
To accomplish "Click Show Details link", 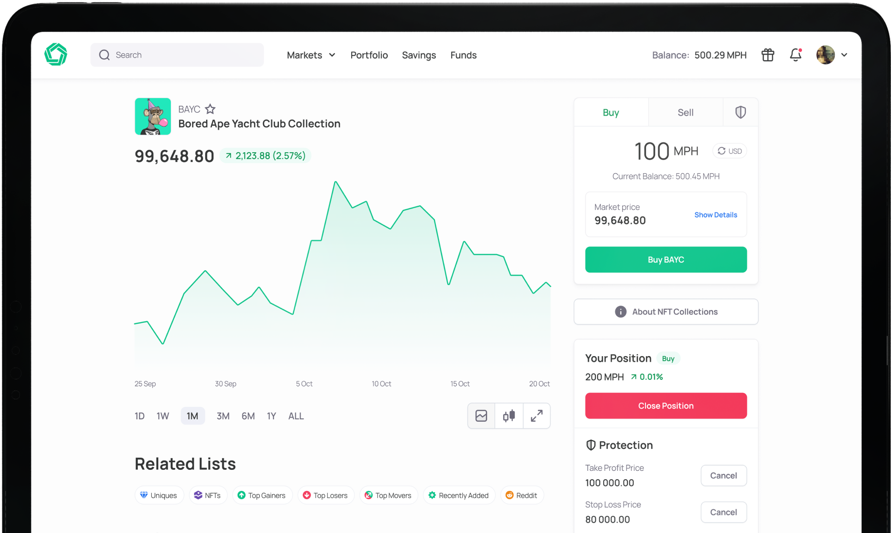I will pos(715,214).
